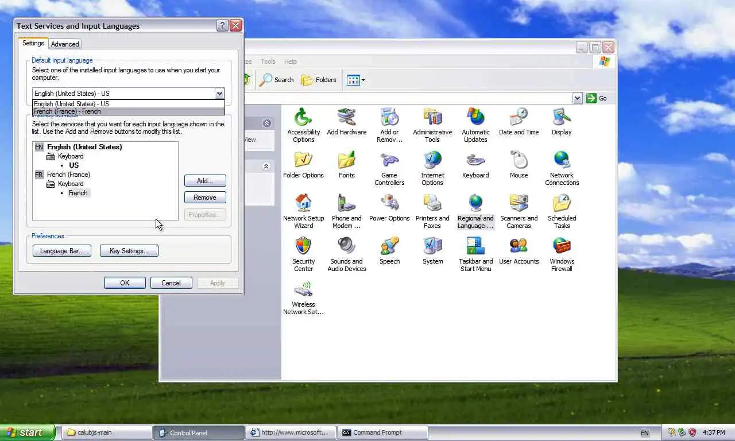Select French (France) - French in dropdown list
This screenshot has height=441, width=735.
click(129, 111)
